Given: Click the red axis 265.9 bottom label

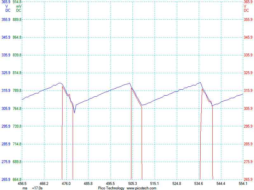Looking at the screenshot, I should [248, 180].
